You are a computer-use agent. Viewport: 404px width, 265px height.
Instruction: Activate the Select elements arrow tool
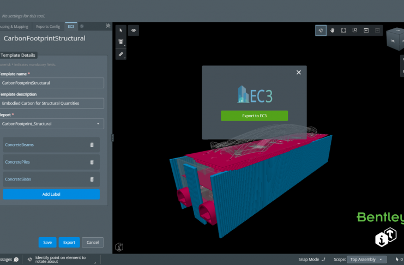tap(121, 31)
